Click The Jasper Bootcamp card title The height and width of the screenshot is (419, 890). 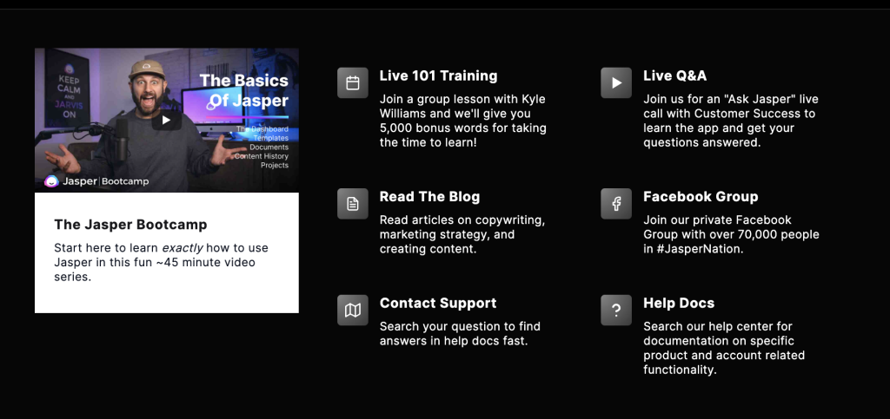[x=130, y=225]
